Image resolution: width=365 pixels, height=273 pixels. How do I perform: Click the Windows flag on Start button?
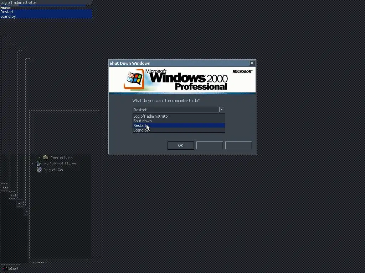(5, 268)
